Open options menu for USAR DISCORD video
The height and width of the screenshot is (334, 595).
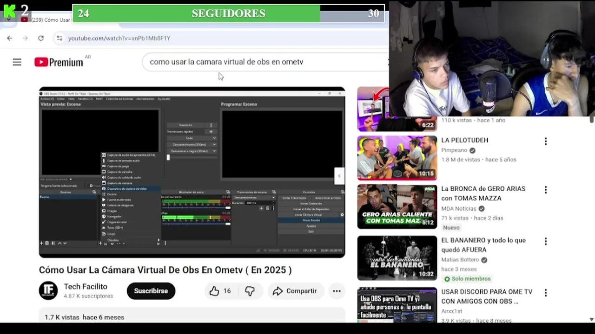[x=546, y=293]
